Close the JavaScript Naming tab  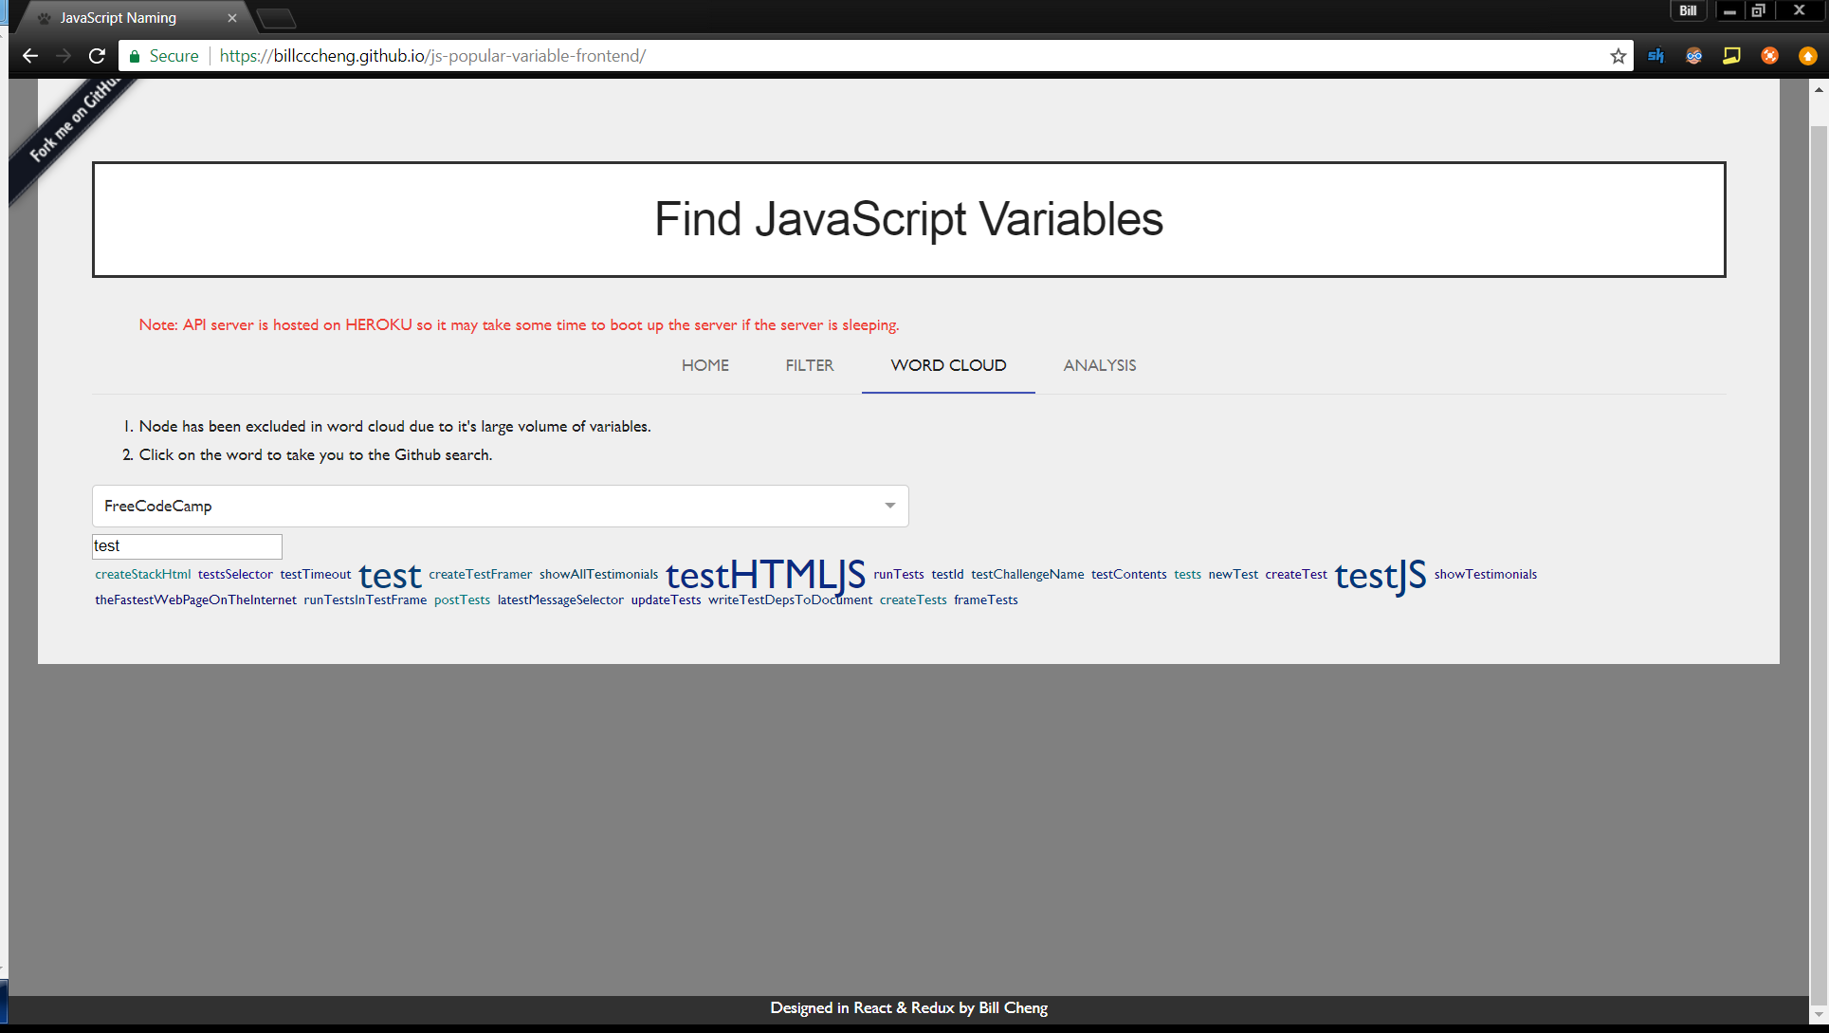pos(232,18)
